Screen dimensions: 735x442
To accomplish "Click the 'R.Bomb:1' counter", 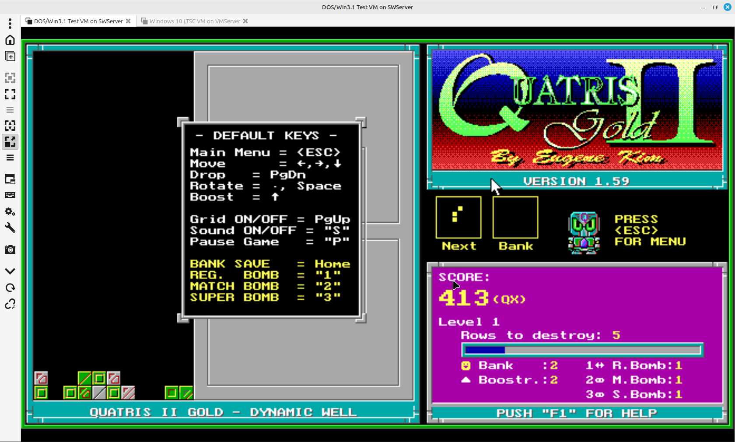I will point(647,365).
